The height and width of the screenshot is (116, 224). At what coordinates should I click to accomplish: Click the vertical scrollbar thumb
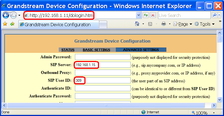tap(220, 39)
